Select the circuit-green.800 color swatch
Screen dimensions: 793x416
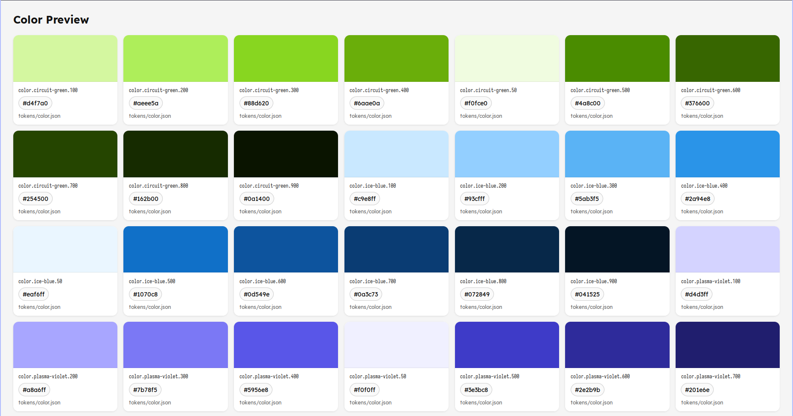176,154
